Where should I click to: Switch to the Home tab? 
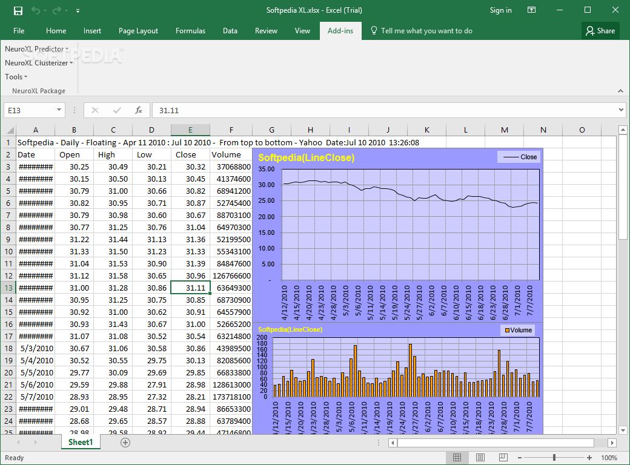coord(56,30)
